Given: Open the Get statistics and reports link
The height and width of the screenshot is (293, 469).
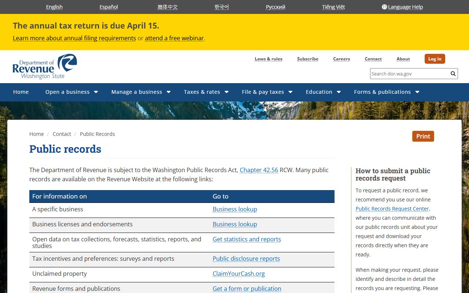Looking at the screenshot, I should tap(247, 239).
